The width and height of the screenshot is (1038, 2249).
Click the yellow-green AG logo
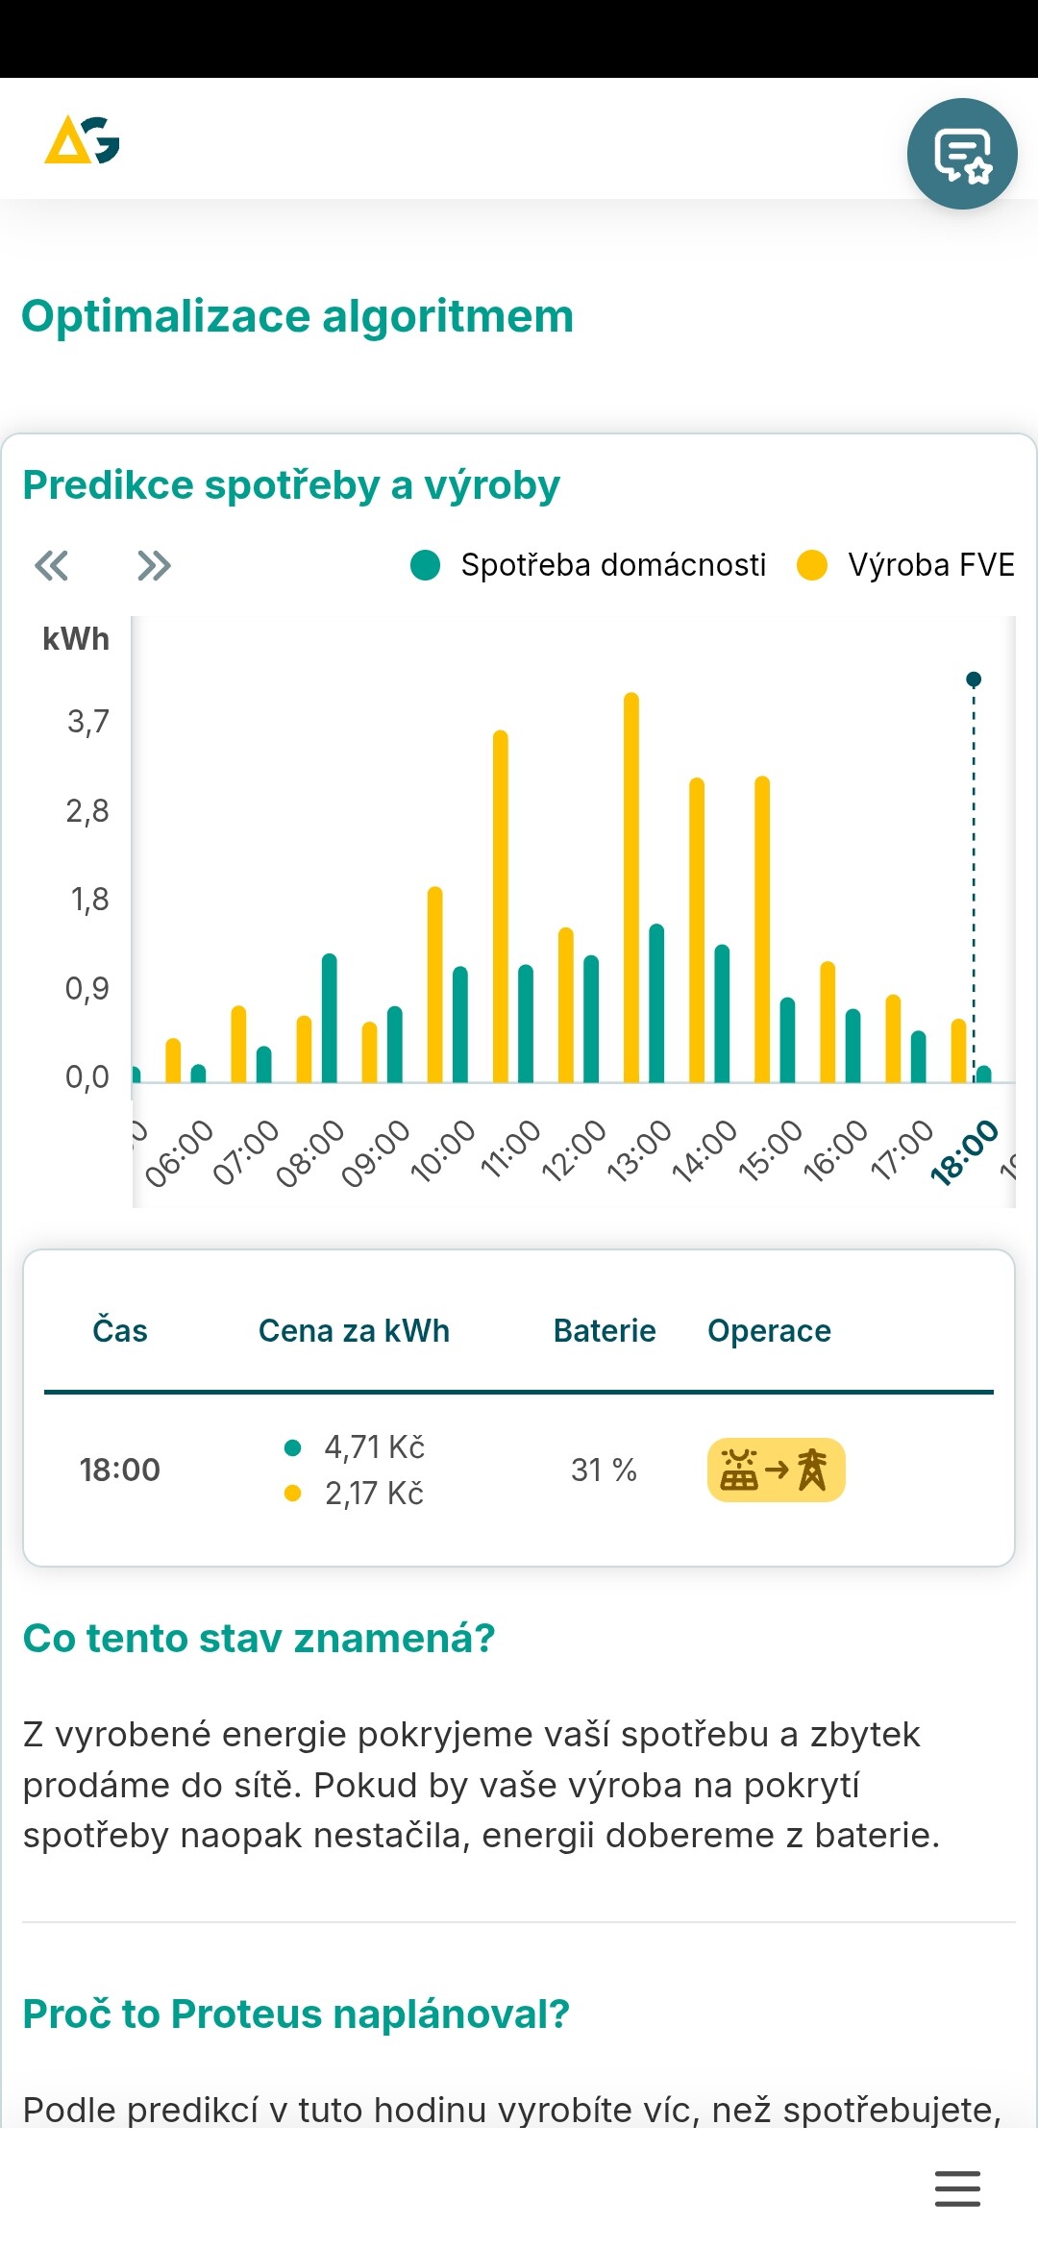click(82, 140)
